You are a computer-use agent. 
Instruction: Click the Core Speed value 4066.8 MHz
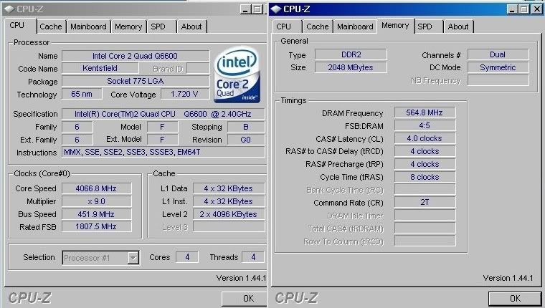(x=97, y=188)
